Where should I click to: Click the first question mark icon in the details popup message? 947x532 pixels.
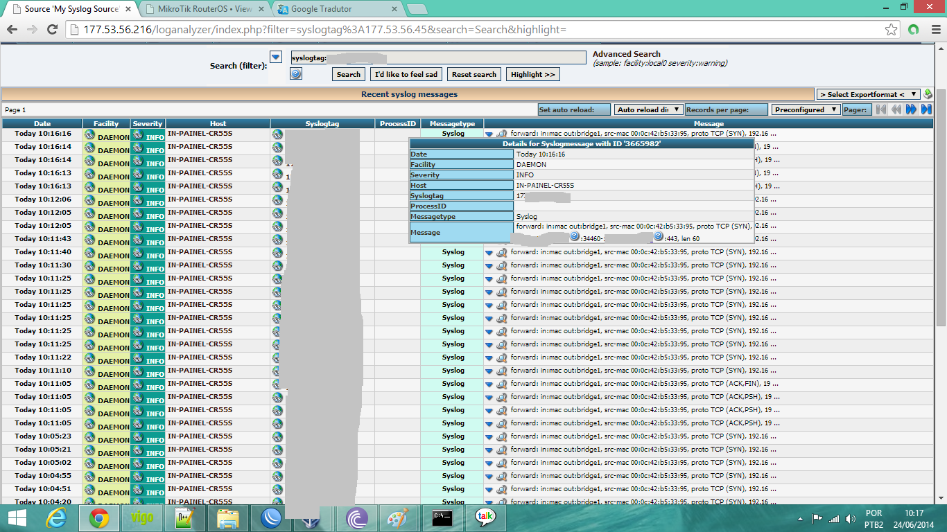[x=574, y=237]
